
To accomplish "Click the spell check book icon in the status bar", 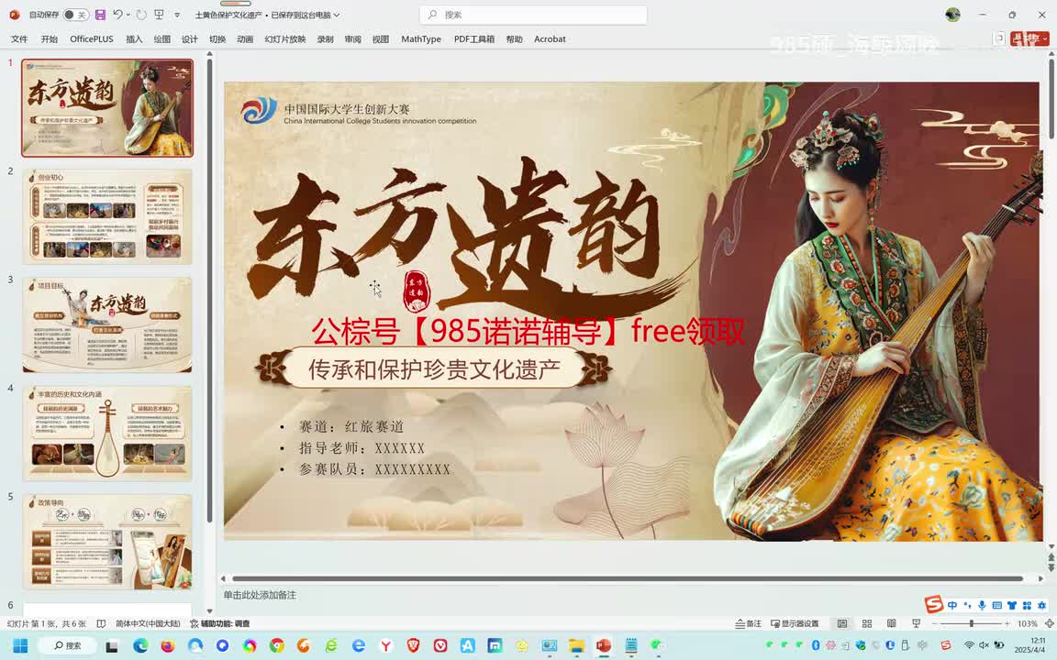I will click(x=101, y=623).
